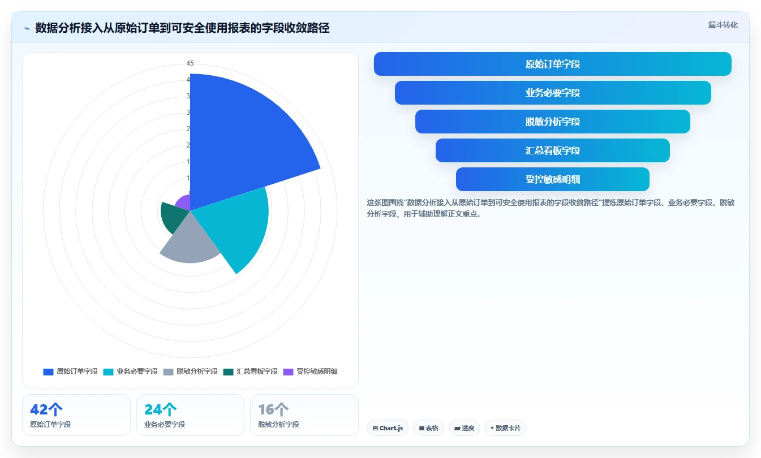The image size is (761, 458).
Task: Click the 原始订单字段 legend label text
Action: coord(77,371)
